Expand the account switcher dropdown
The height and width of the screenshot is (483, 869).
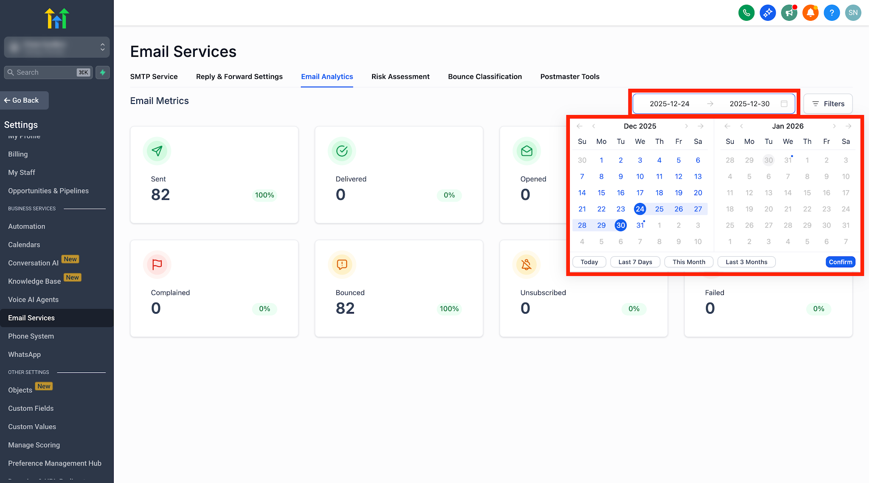click(x=57, y=47)
